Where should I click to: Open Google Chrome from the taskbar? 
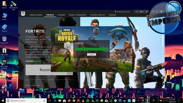point(74,100)
